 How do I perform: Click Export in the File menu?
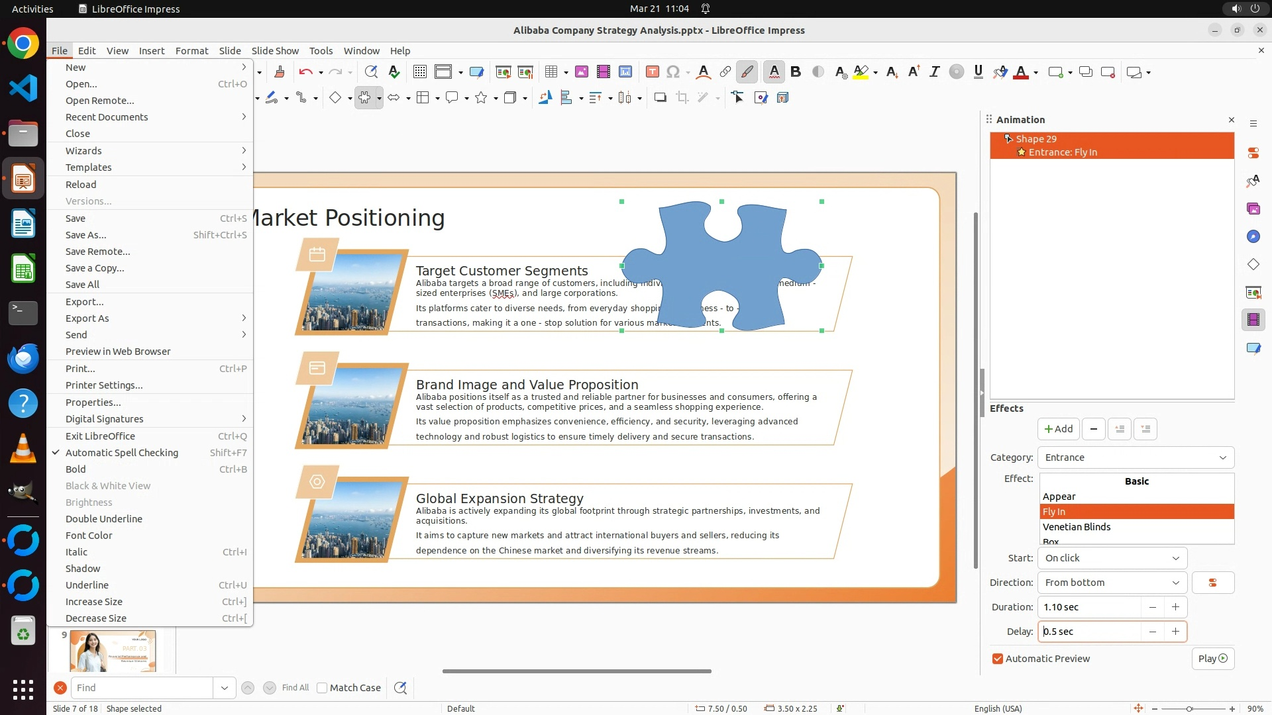[84, 302]
